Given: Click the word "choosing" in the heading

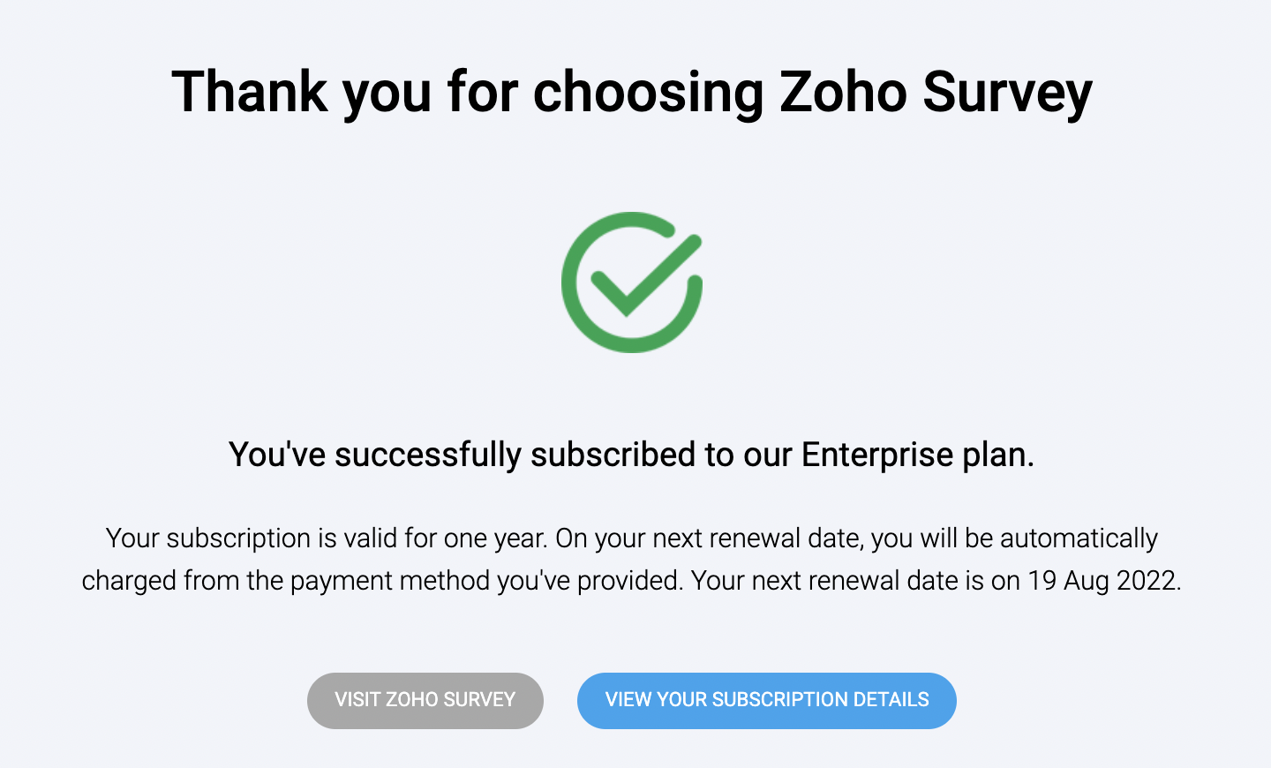Looking at the screenshot, I should coord(648,92).
